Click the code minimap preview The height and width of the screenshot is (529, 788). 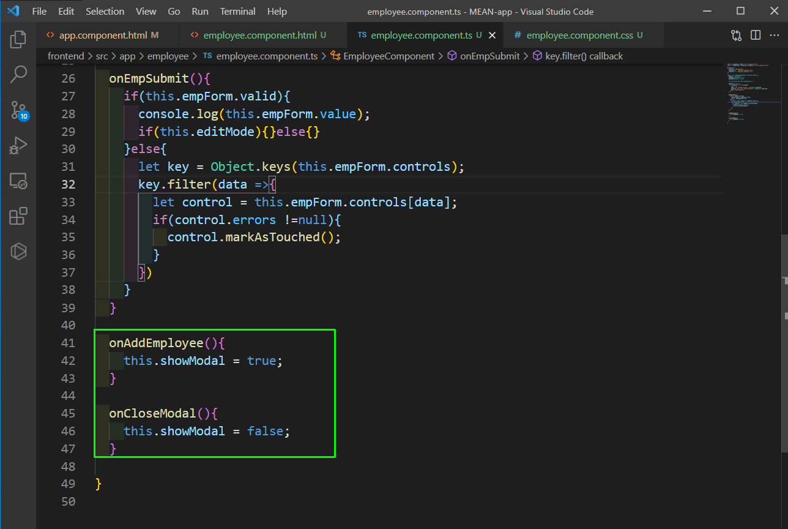[753, 93]
